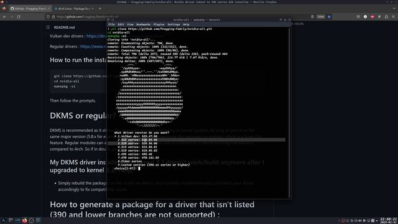Click the 'Then follow the prompts.' text

[73, 101]
